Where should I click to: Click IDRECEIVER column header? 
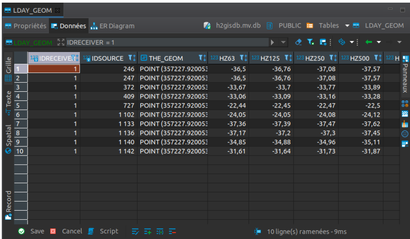coord(54,58)
